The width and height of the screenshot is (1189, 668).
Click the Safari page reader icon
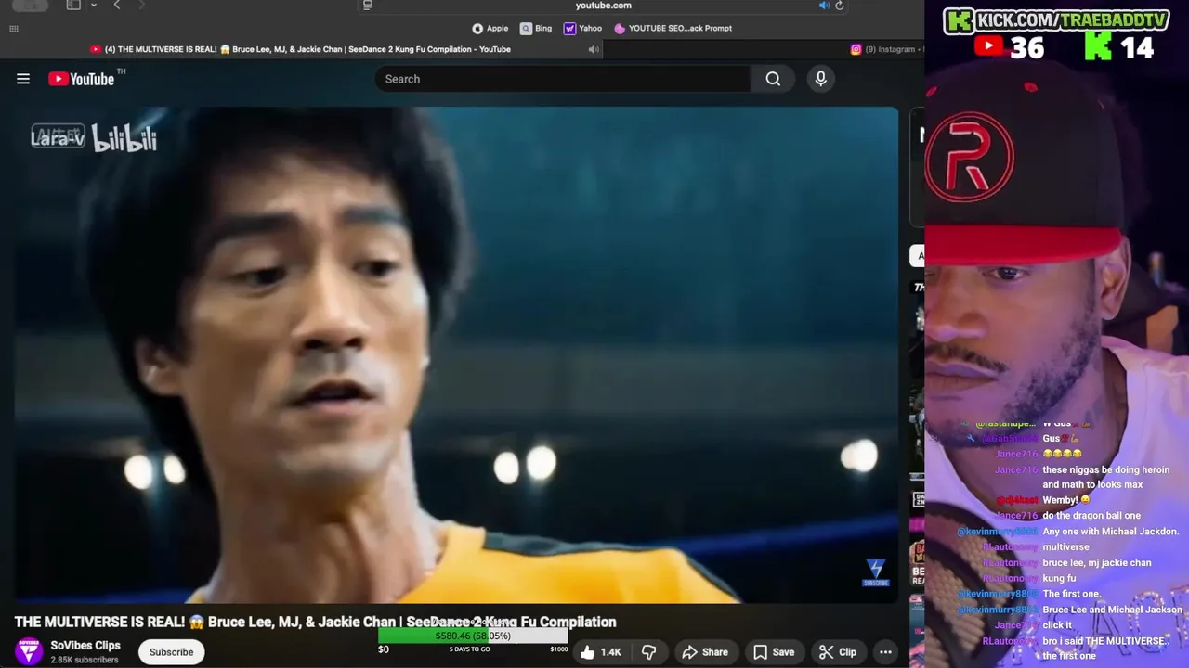pyautogui.click(x=368, y=6)
